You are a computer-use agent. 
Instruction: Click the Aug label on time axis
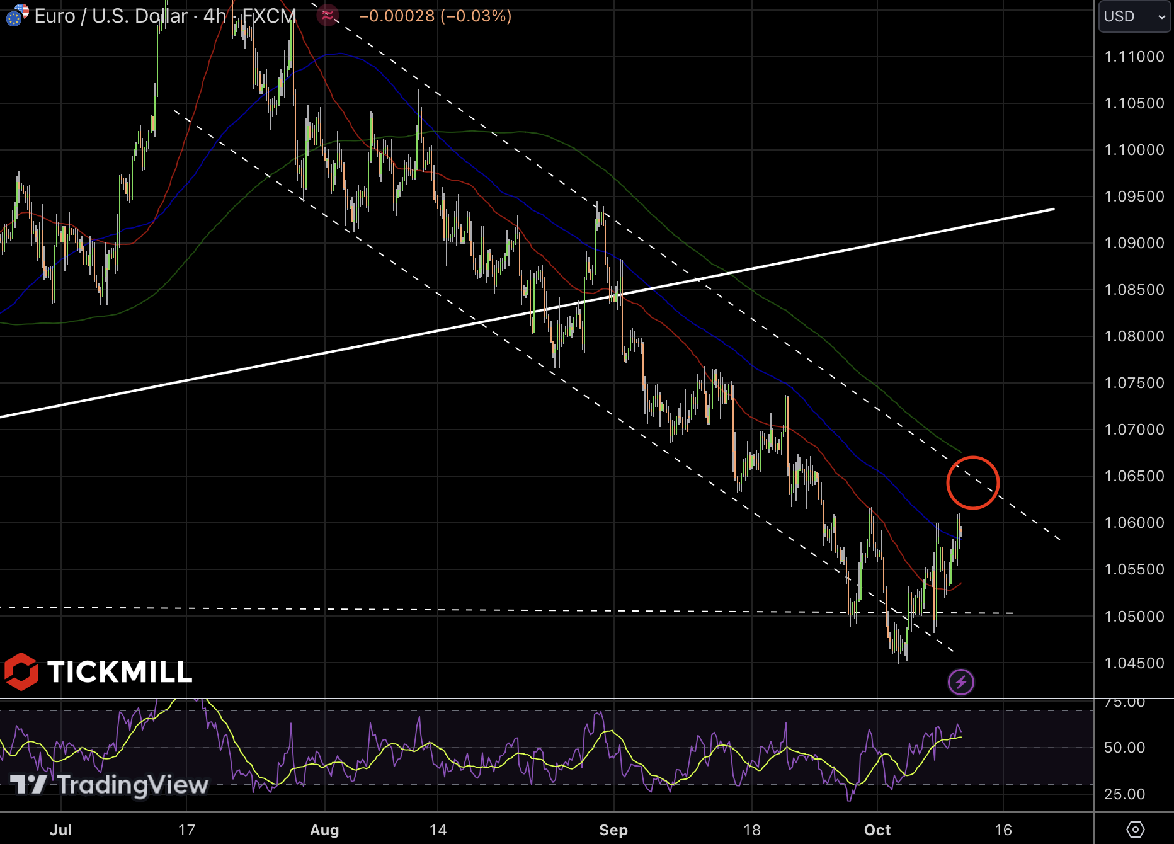click(x=324, y=830)
